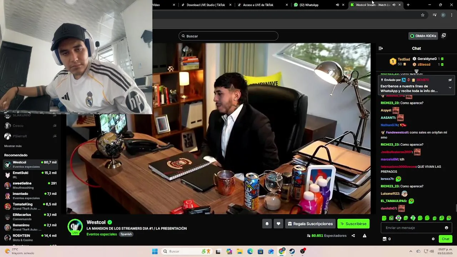Collapse the chat panel with the arrow icon
Screen dimensions: 457x257
click(x=381, y=48)
